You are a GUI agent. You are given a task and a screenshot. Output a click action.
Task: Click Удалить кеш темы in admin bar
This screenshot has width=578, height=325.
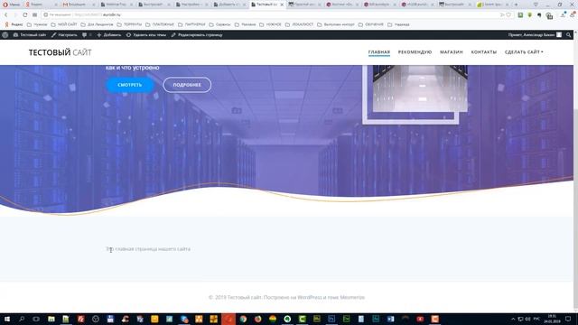(146, 35)
